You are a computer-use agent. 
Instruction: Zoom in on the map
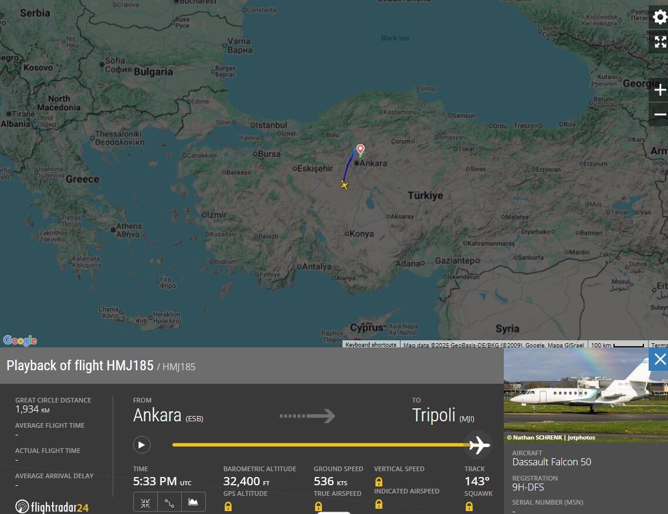[660, 90]
